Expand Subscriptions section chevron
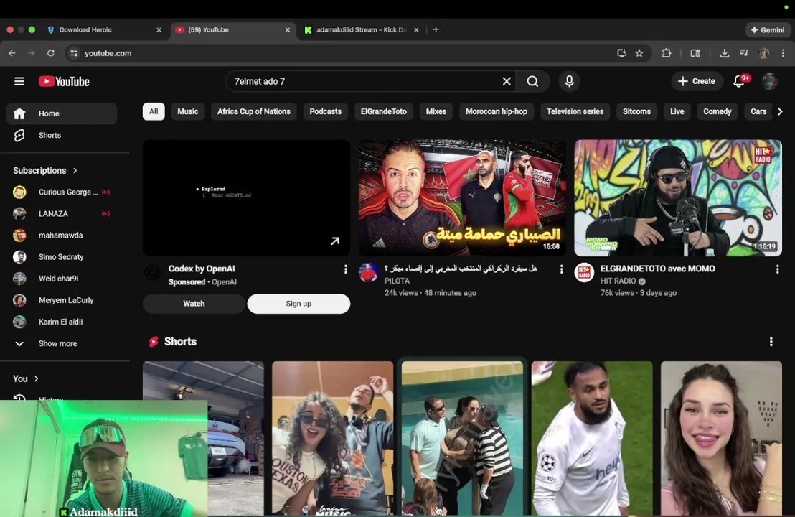Screen dimensions: 795x517 (75, 170)
